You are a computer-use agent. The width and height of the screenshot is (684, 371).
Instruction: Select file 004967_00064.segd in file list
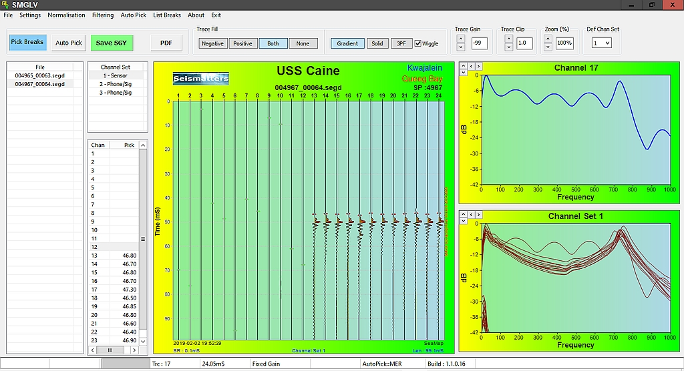coord(39,84)
